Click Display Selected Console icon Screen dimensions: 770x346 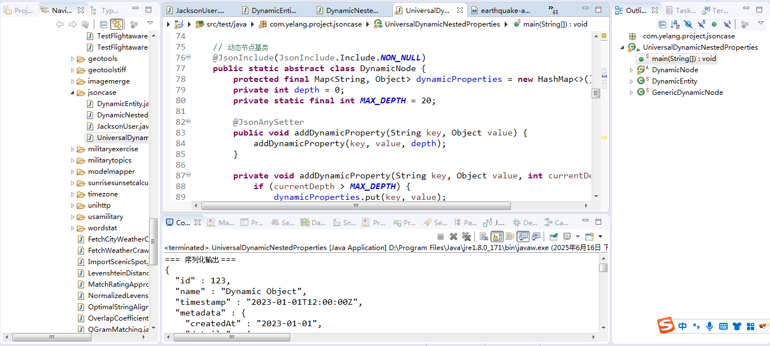click(x=567, y=236)
